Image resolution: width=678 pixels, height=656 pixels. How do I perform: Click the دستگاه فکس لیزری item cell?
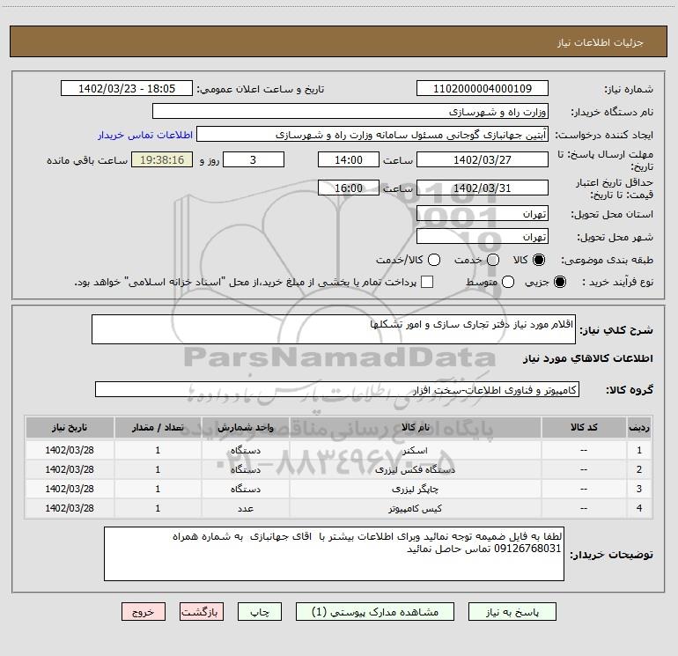coord(415,469)
